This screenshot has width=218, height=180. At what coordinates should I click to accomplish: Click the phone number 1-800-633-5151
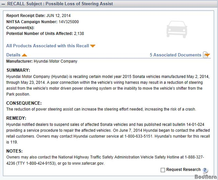[138, 136]
